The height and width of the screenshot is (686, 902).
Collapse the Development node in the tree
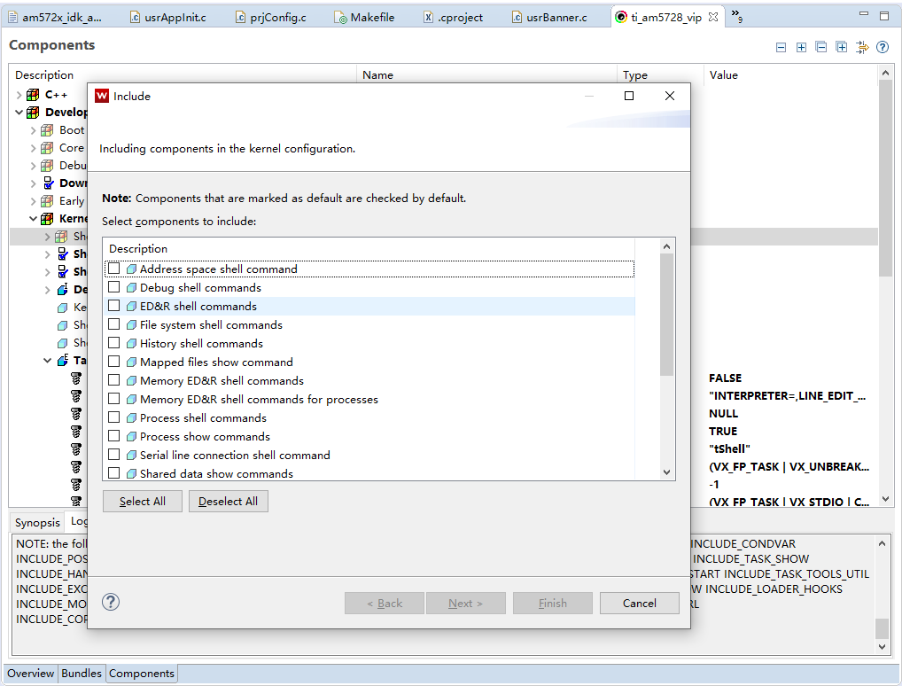point(18,113)
